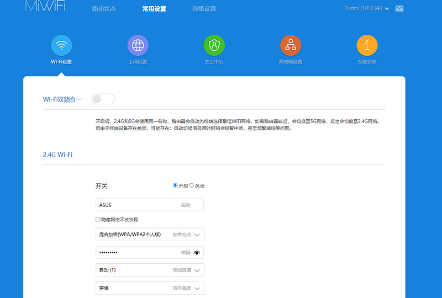Image resolution: width=442 pixels, height=298 pixels.
Task: Open the 局域网设置 network icon
Action: (x=291, y=45)
